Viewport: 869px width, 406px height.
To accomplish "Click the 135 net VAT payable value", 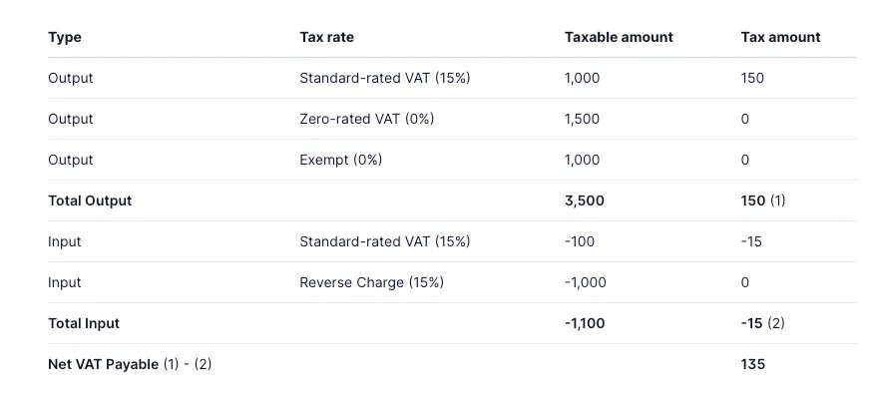I will [753, 364].
